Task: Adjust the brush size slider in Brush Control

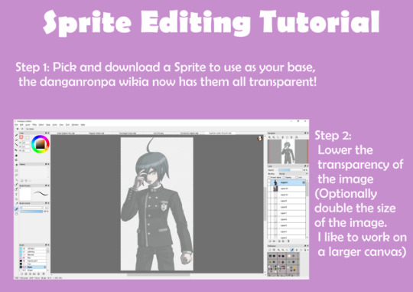Action: point(31,208)
